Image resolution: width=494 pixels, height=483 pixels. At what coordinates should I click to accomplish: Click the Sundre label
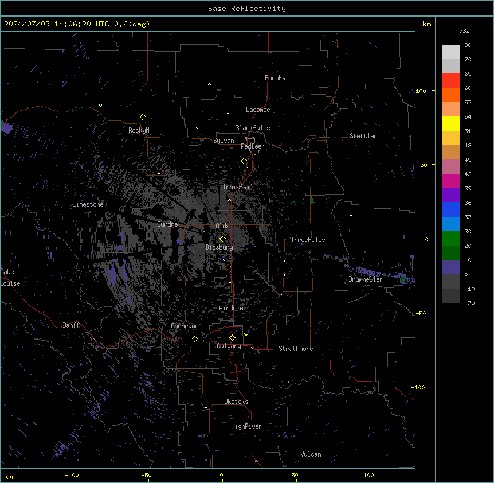[x=167, y=224]
